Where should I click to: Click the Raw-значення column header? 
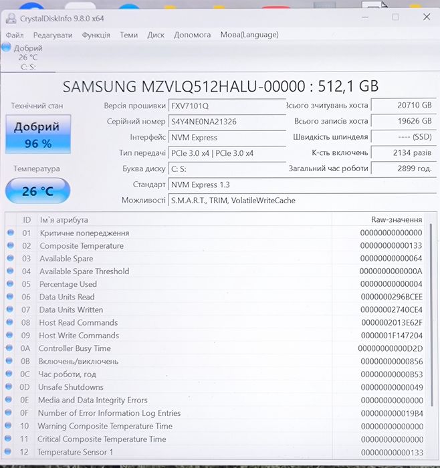point(397,220)
